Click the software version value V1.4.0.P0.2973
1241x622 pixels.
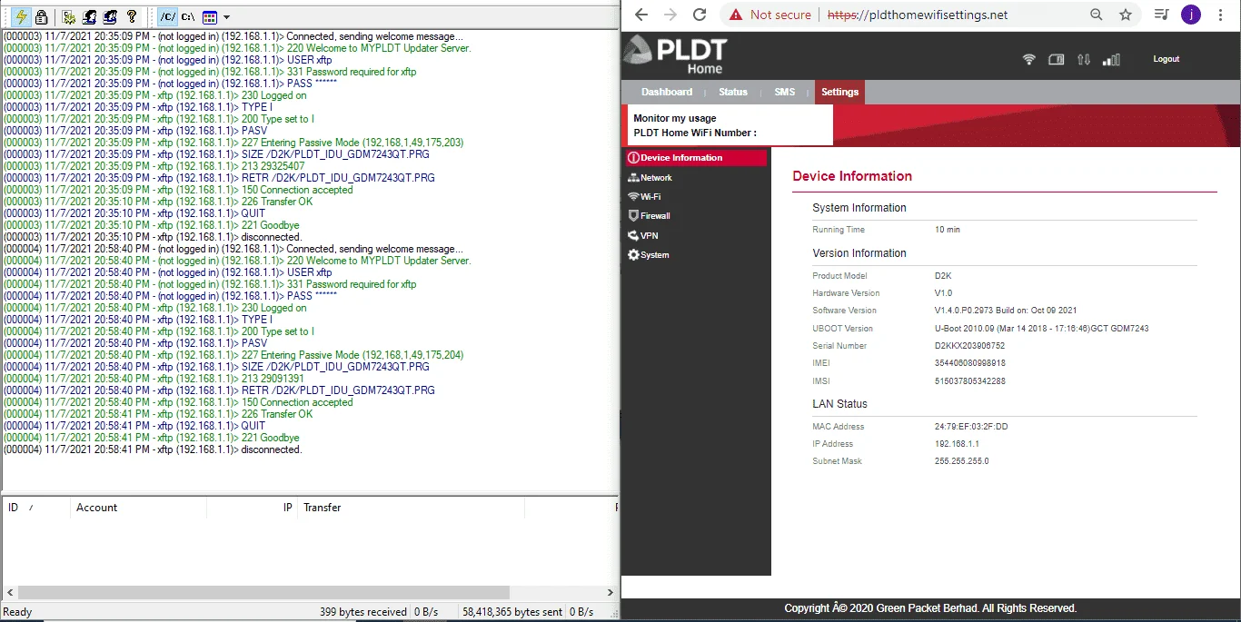(x=1006, y=311)
